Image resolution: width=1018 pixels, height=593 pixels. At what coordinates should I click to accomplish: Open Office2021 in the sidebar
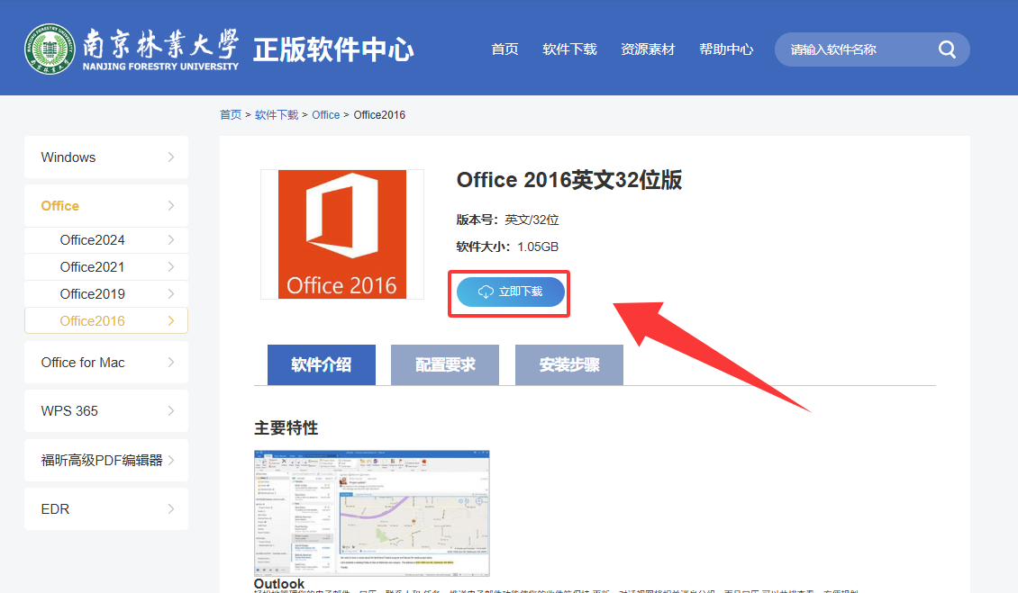(106, 267)
